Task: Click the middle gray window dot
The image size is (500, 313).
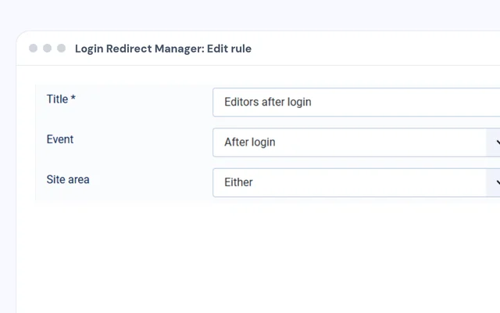Action: pyautogui.click(x=47, y=49)
